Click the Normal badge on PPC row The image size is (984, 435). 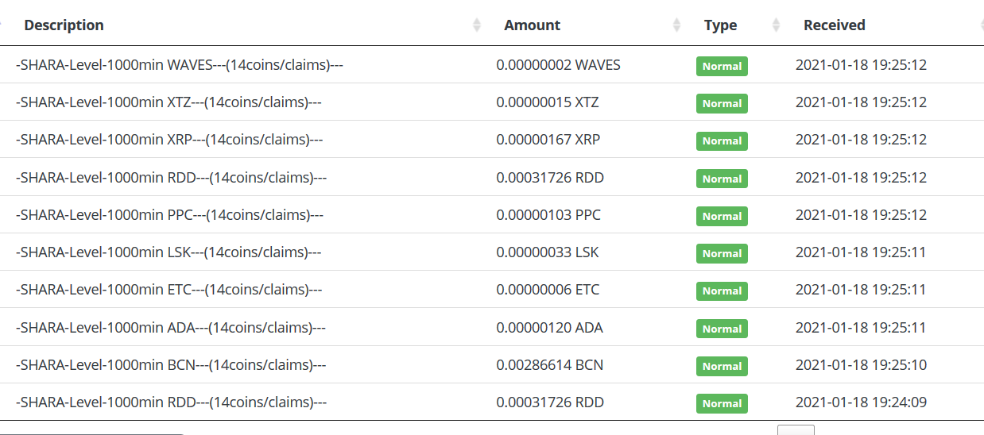[x=722, y=216]
